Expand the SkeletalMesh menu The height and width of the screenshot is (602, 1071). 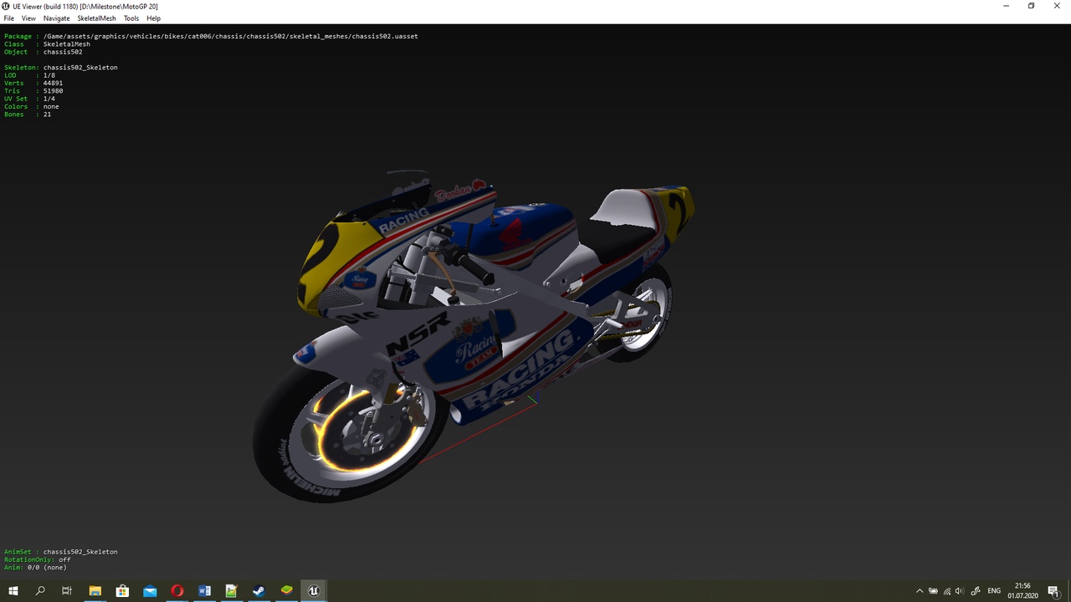coord(96,18)
